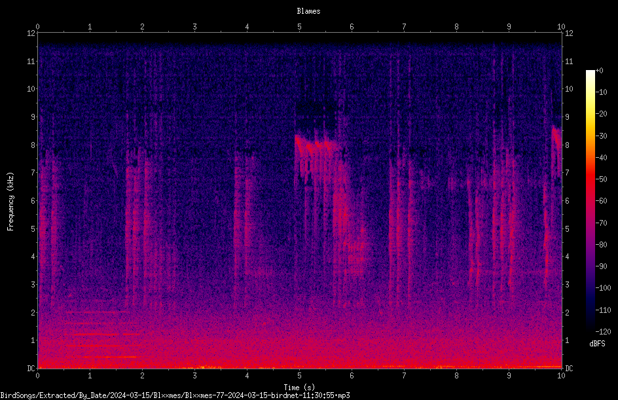618x400 pixels.
Task: Click the file path text at bottom
Action: tap(175, 395)
